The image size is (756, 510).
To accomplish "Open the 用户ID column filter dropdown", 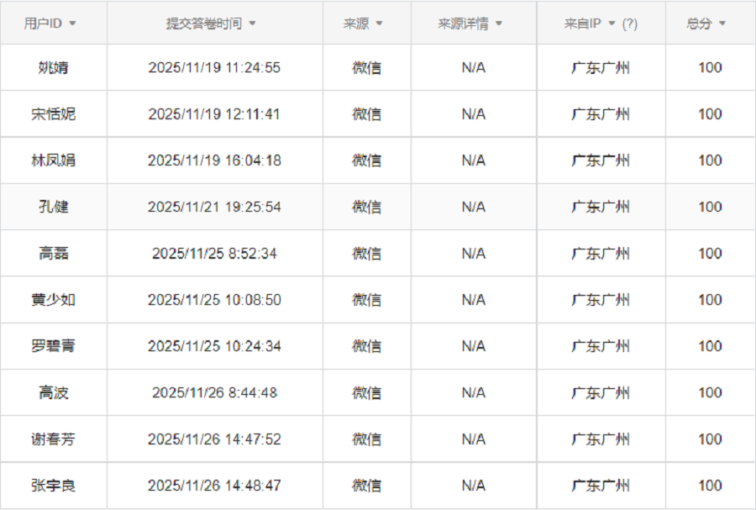I will (x=74, y=24).
